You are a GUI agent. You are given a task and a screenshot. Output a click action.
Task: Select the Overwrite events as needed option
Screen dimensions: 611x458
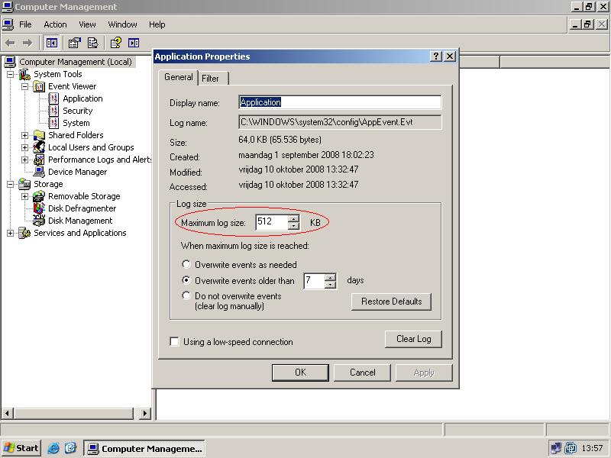pos(186,263)
